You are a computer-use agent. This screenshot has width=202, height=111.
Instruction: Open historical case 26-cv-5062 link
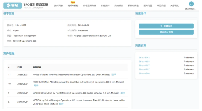(x=144, y=58)
